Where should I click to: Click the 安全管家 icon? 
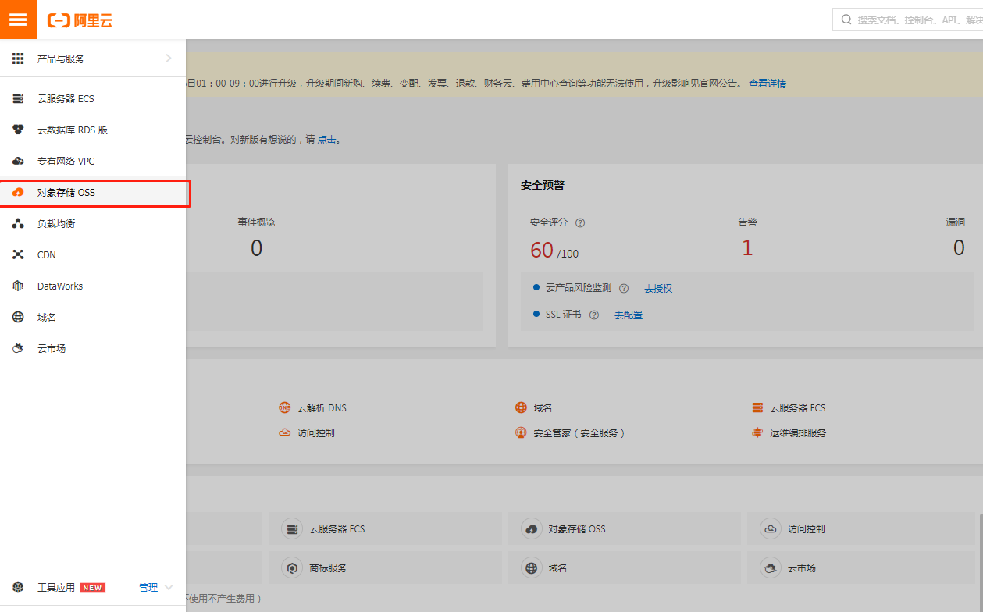(x=521, y=432)
